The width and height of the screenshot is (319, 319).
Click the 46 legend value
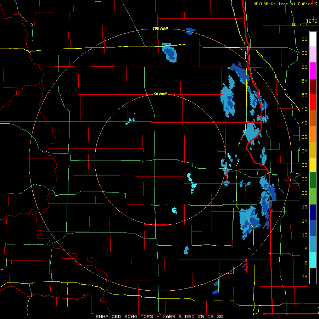pos(304,109)
